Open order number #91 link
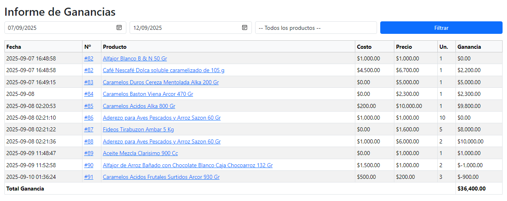The image size is (507, 201). pos(89,177)
